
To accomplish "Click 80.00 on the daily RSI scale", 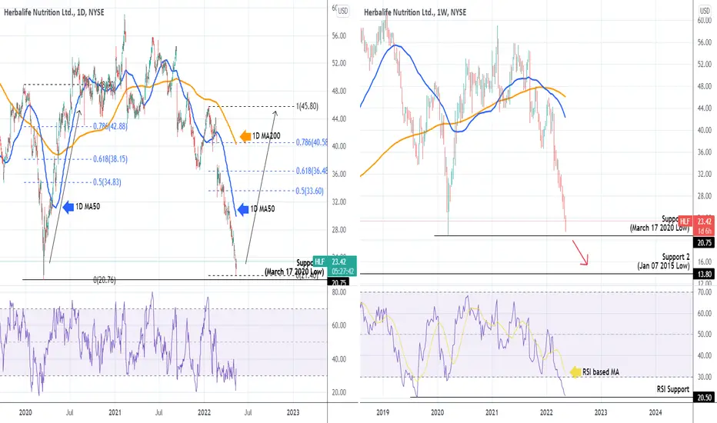I will (338, 292).
